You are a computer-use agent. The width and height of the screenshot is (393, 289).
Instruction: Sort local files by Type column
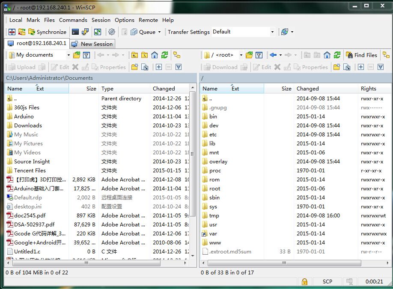125,89
